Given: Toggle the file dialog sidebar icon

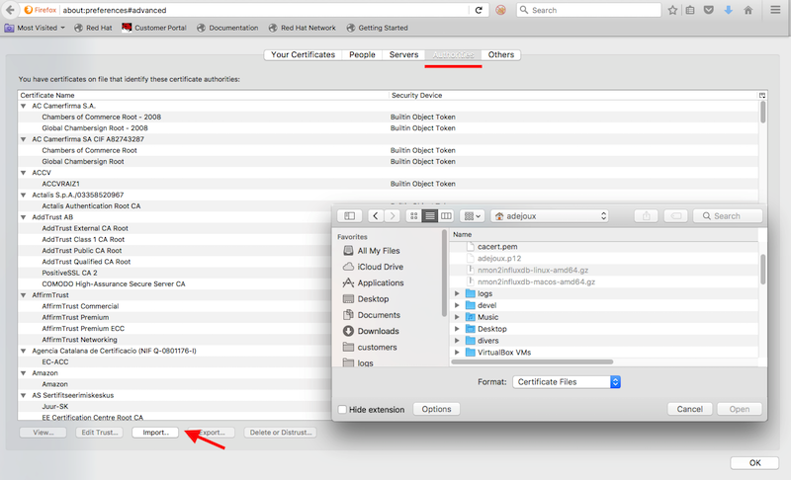Looking at the screenshot, I should (348, 215).
